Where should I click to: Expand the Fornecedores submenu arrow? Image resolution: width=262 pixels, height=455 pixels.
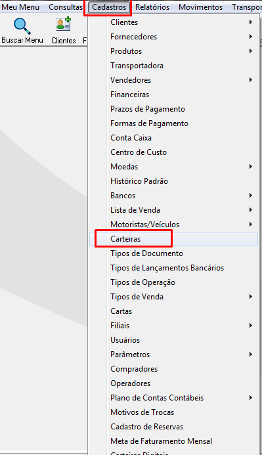coord(251,37)
